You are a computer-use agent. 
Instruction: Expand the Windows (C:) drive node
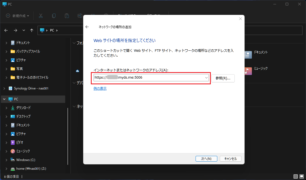click(7, 160)
